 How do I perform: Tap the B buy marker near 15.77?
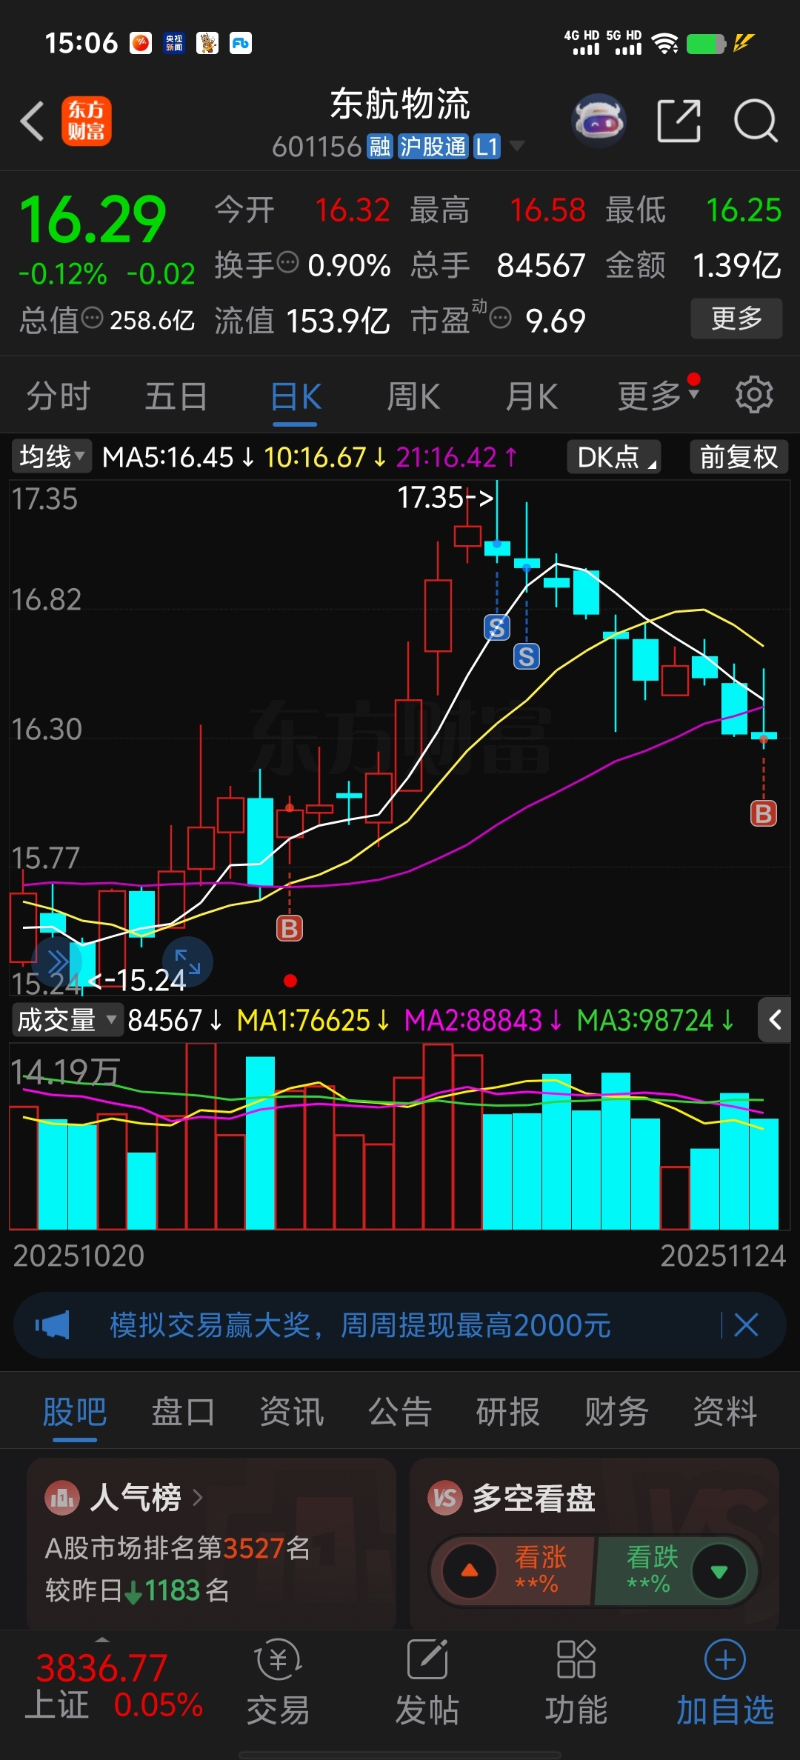(x=290, y=928)
